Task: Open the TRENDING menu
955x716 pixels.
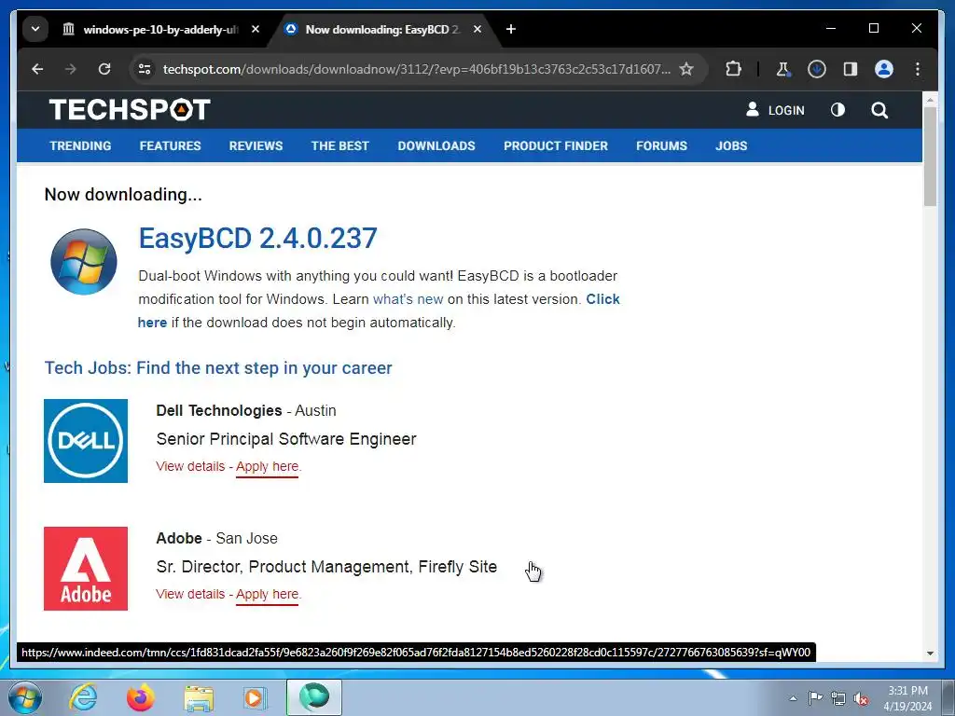Action: tap(80, 146)
